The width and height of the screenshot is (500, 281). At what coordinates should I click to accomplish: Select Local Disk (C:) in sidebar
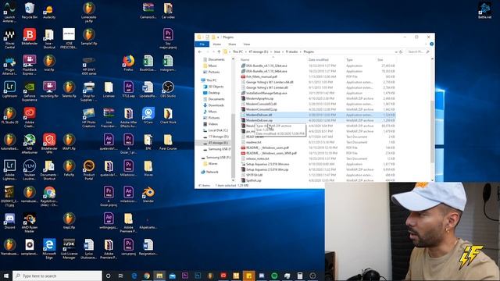tap(218, 130)
